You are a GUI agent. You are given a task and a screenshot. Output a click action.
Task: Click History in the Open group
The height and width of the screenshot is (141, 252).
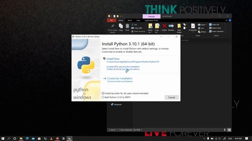click(x=202, y=32)
